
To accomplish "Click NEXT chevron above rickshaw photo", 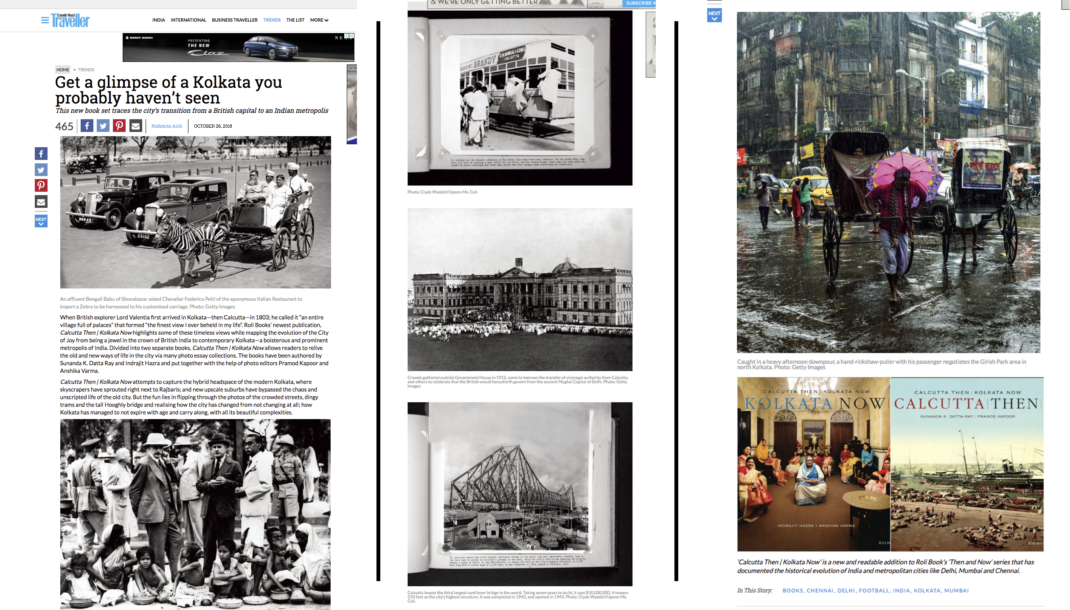I will 714,15.
